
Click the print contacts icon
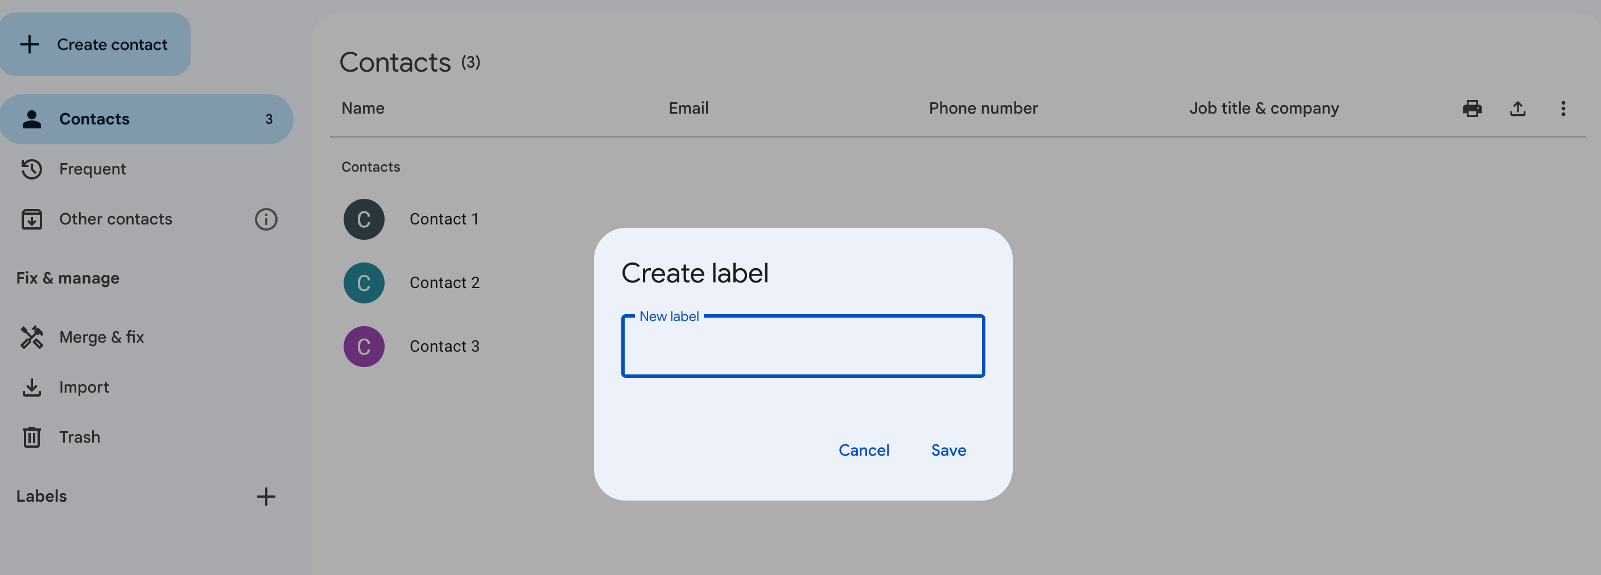(1472, 109)
